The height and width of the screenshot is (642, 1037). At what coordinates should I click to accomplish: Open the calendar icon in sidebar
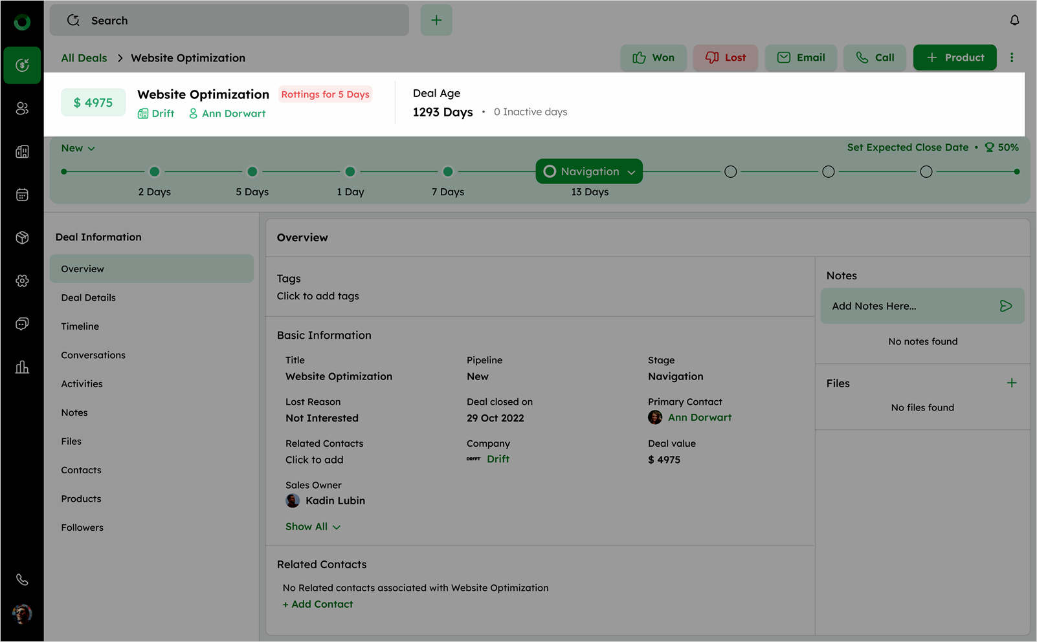pos(22,195)
